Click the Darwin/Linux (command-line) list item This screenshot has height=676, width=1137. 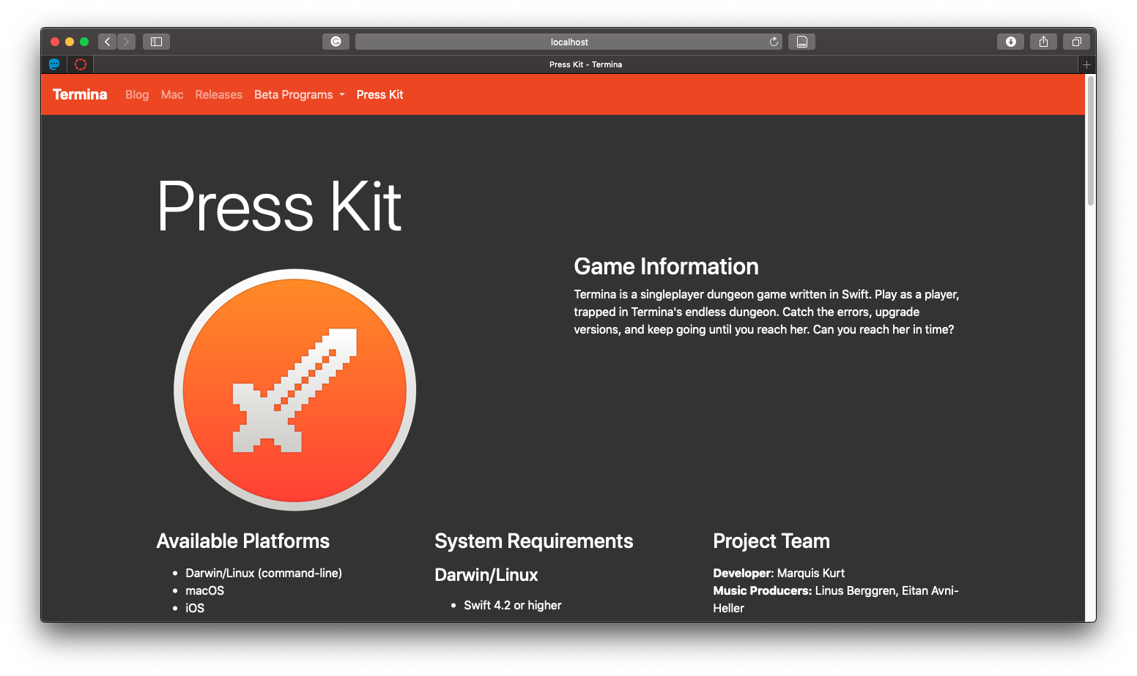pyautogui.click(x=264, y=573)
